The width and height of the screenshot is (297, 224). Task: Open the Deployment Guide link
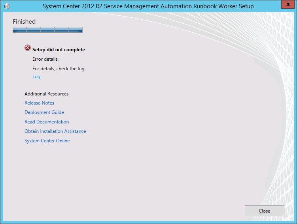point(44,112)
